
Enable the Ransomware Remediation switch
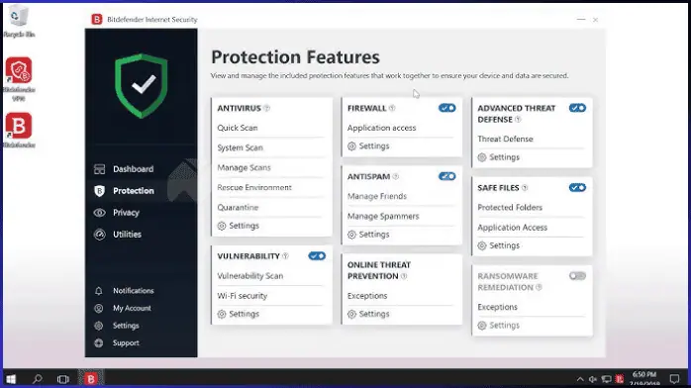click(577, 276)
